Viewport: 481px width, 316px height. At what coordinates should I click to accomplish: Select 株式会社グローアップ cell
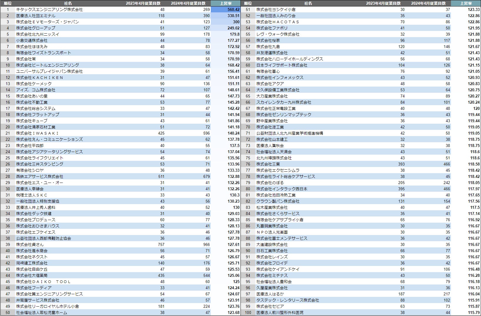tap(36, 28)
